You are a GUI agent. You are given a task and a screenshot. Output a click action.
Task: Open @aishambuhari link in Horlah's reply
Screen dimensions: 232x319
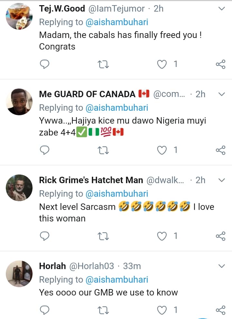117,280
